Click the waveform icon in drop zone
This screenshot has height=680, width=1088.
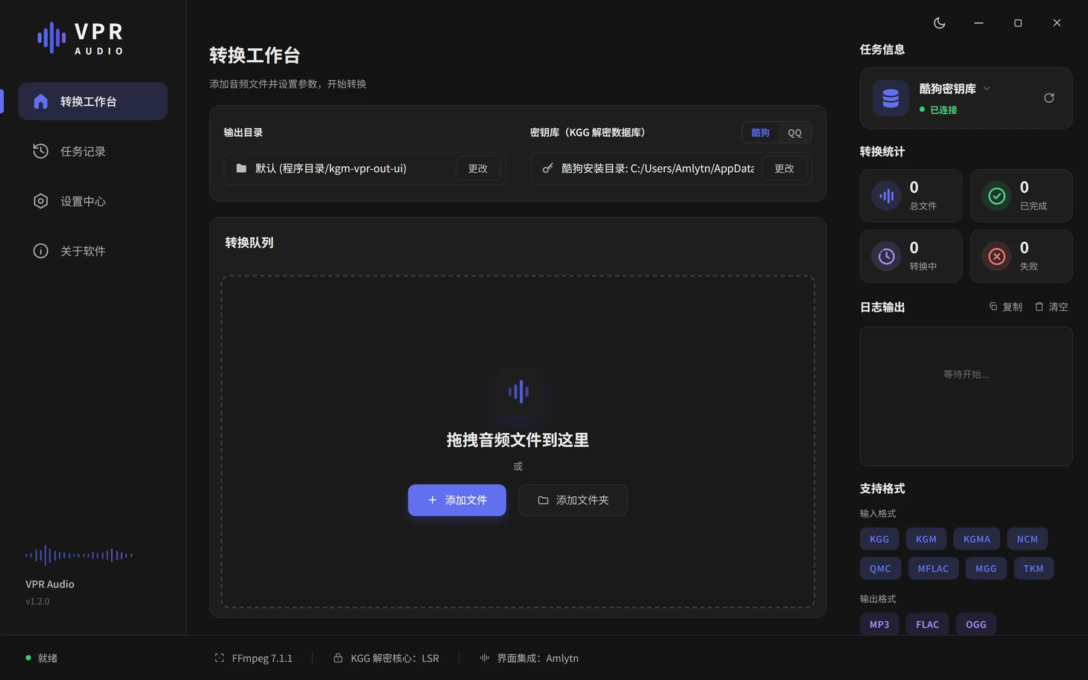(519, 392)
